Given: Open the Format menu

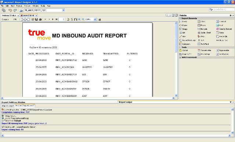Looking at the screenshot, I should click(19, 6).
